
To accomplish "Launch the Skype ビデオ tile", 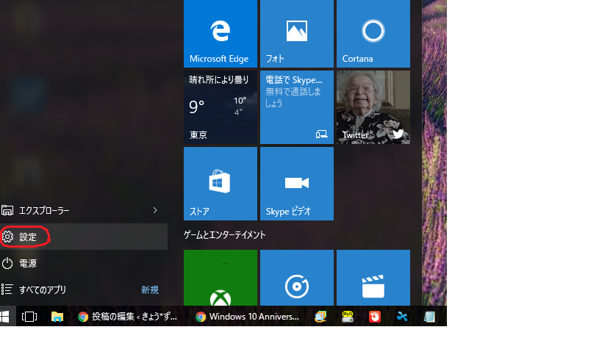I will pos(297,184).
